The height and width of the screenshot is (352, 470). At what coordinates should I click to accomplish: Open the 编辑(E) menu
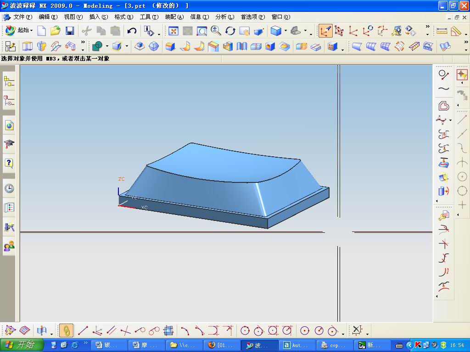(48, 17)
